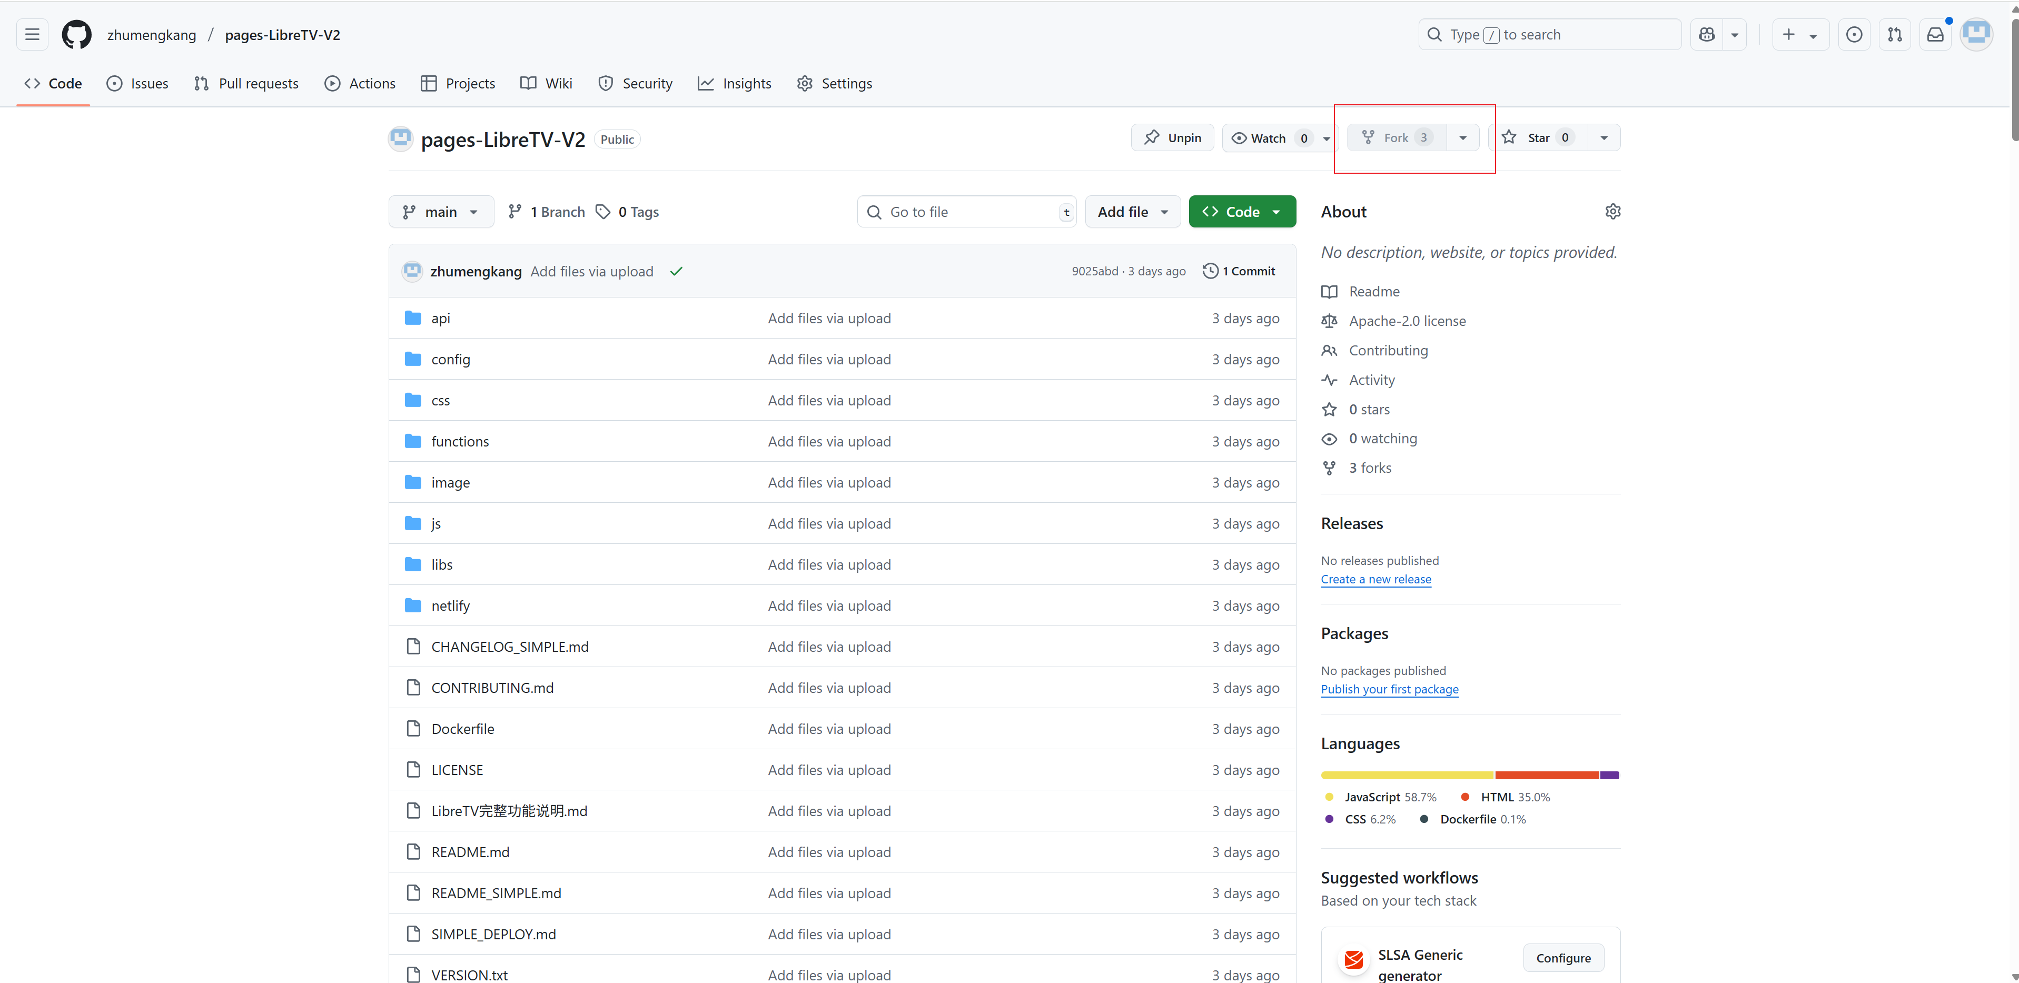Switch to the Actions tab
This screenshot has width=2019, height=983.
pyautogui.click(x=360, y=84)
